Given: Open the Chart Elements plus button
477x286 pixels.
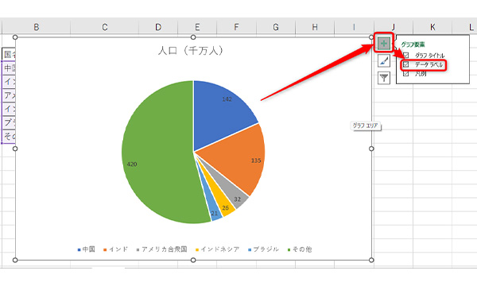Looking at the screenshot, I should 384,44.
